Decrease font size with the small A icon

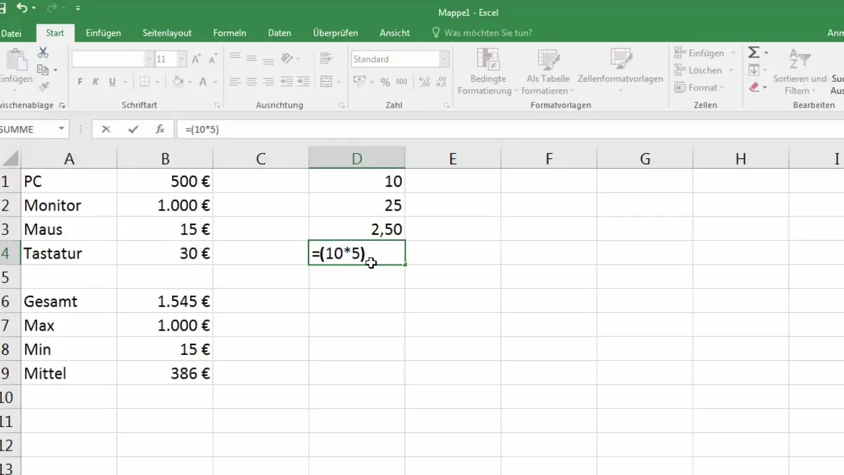click(x=212, y=59)
